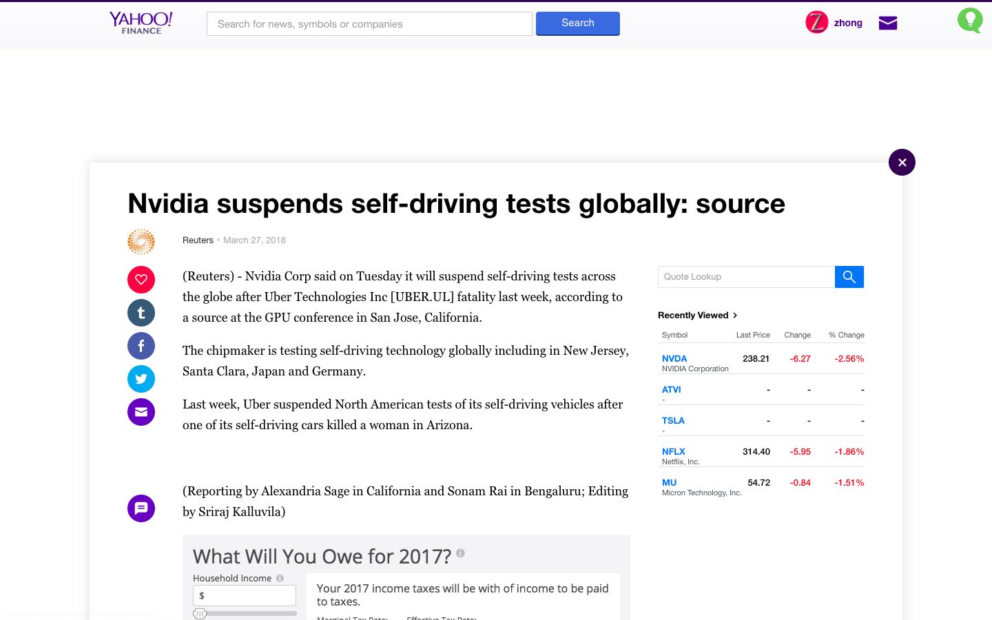Screen dimensions: 992x620
Task: Click the Household Income slider handle
Action: (x=200, y=613)
